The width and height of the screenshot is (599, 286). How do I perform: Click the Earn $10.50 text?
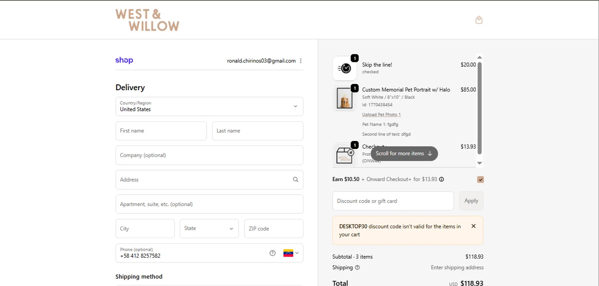(x=346, y=179)
